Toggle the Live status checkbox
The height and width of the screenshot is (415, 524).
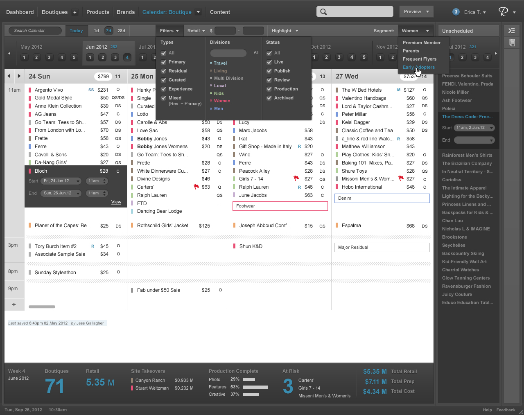pos(269,62)
